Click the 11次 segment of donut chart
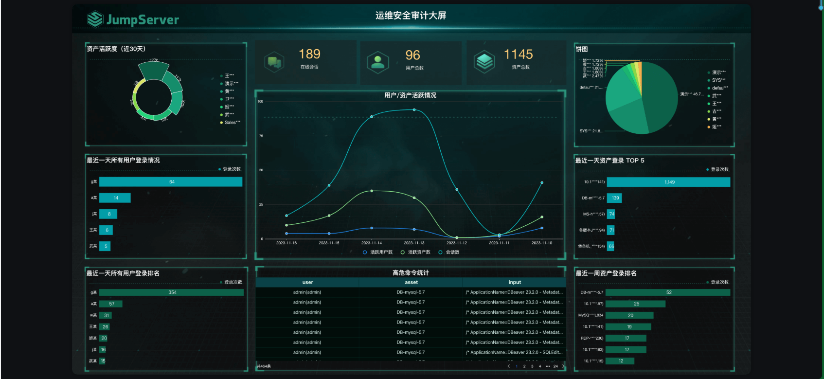Image resolution: width=824 pixels, height=379 pixels. coord(173,82)
